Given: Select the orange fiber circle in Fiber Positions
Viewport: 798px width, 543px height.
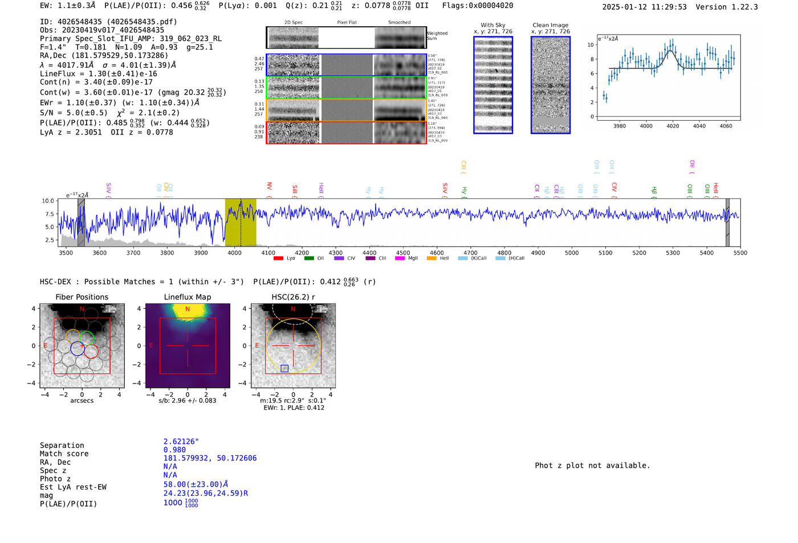Looking at the screenshot, I should tap(73, 336).
